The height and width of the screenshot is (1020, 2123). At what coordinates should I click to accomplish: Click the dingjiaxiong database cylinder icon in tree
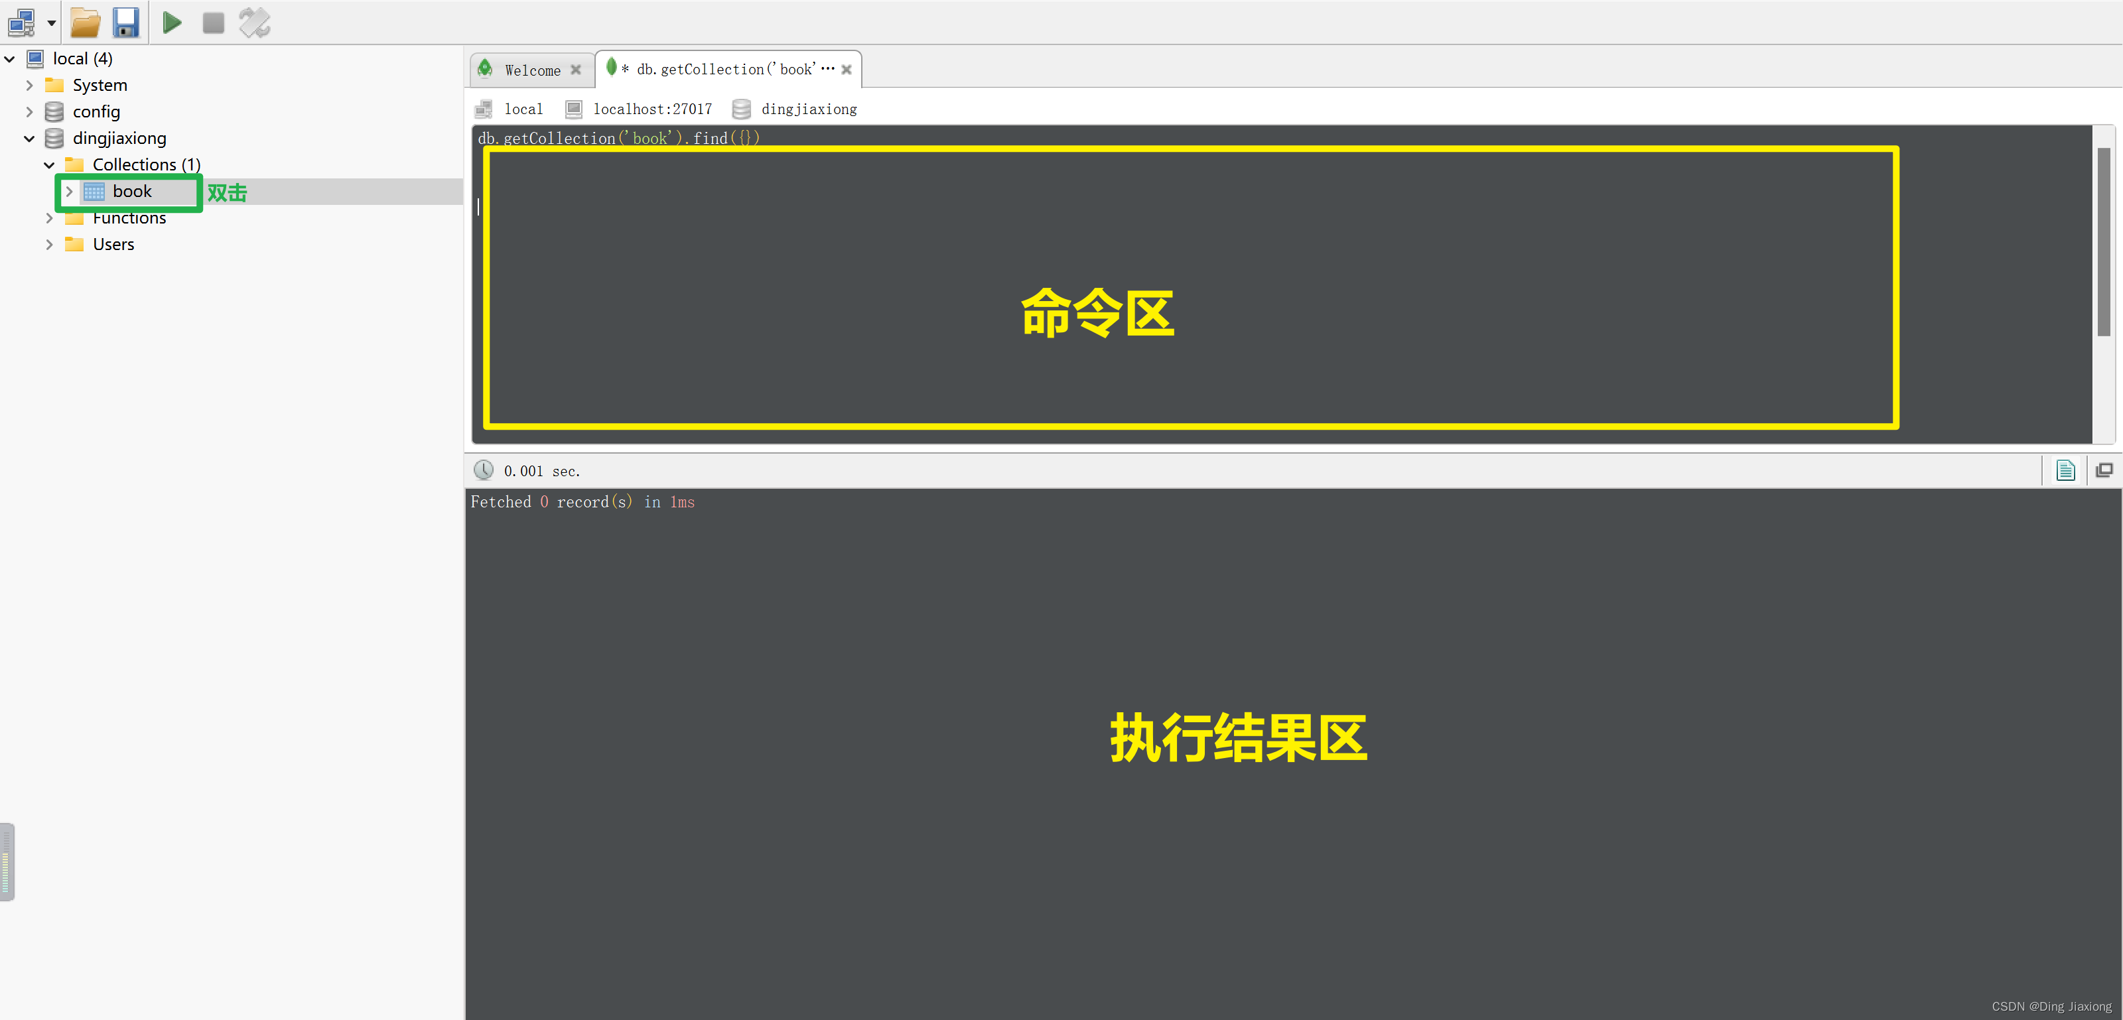[54, 137]
